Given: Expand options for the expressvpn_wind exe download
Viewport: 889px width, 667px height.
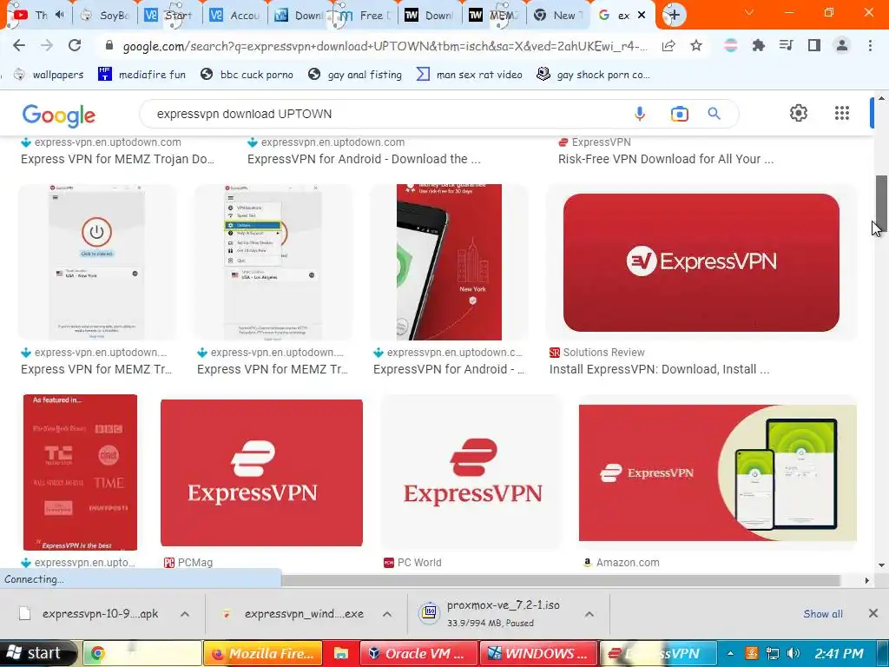Looking at the screenshot, I should (387, 614).
